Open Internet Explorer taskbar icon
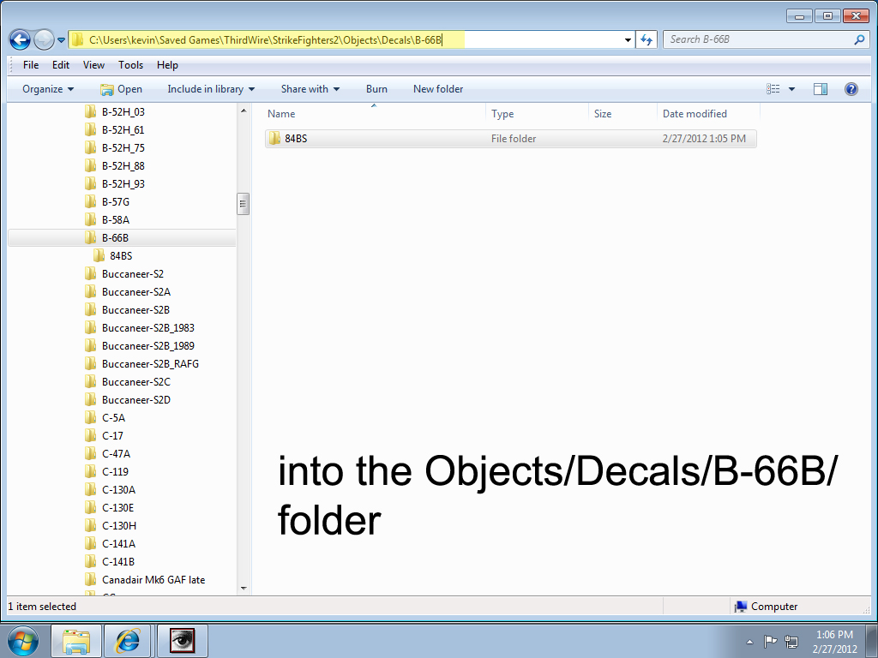This screenshot has height=658, width=878. coord(128,641)
